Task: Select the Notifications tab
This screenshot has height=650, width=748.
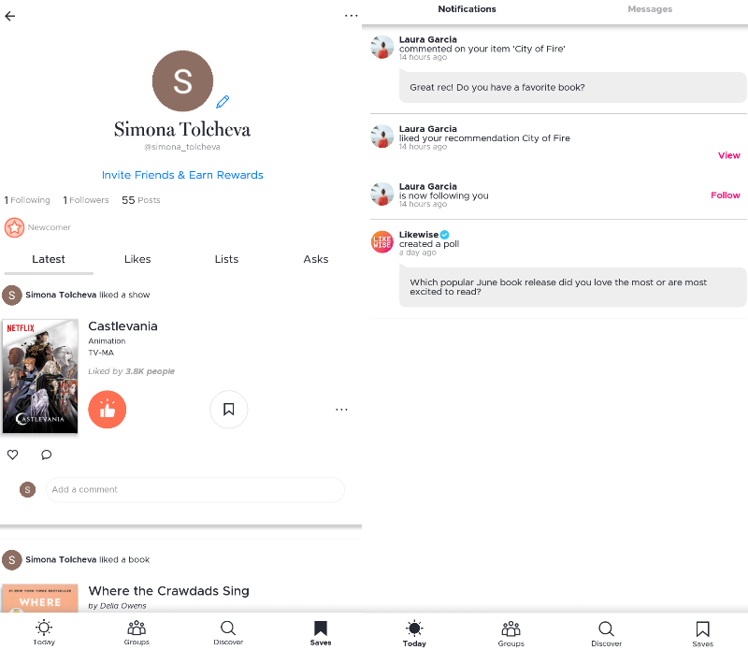Action: pos(467,9)
